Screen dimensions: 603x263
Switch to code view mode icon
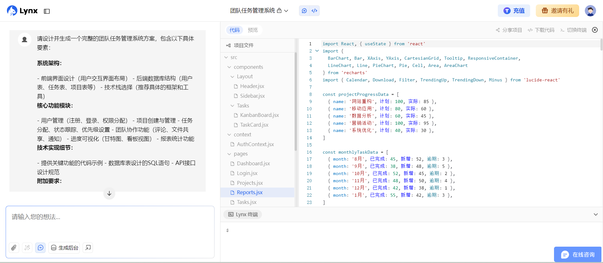tap(314, 11)
